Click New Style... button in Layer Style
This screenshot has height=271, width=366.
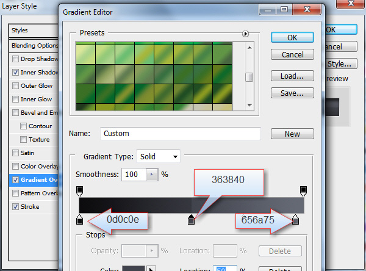click(341, 63)
